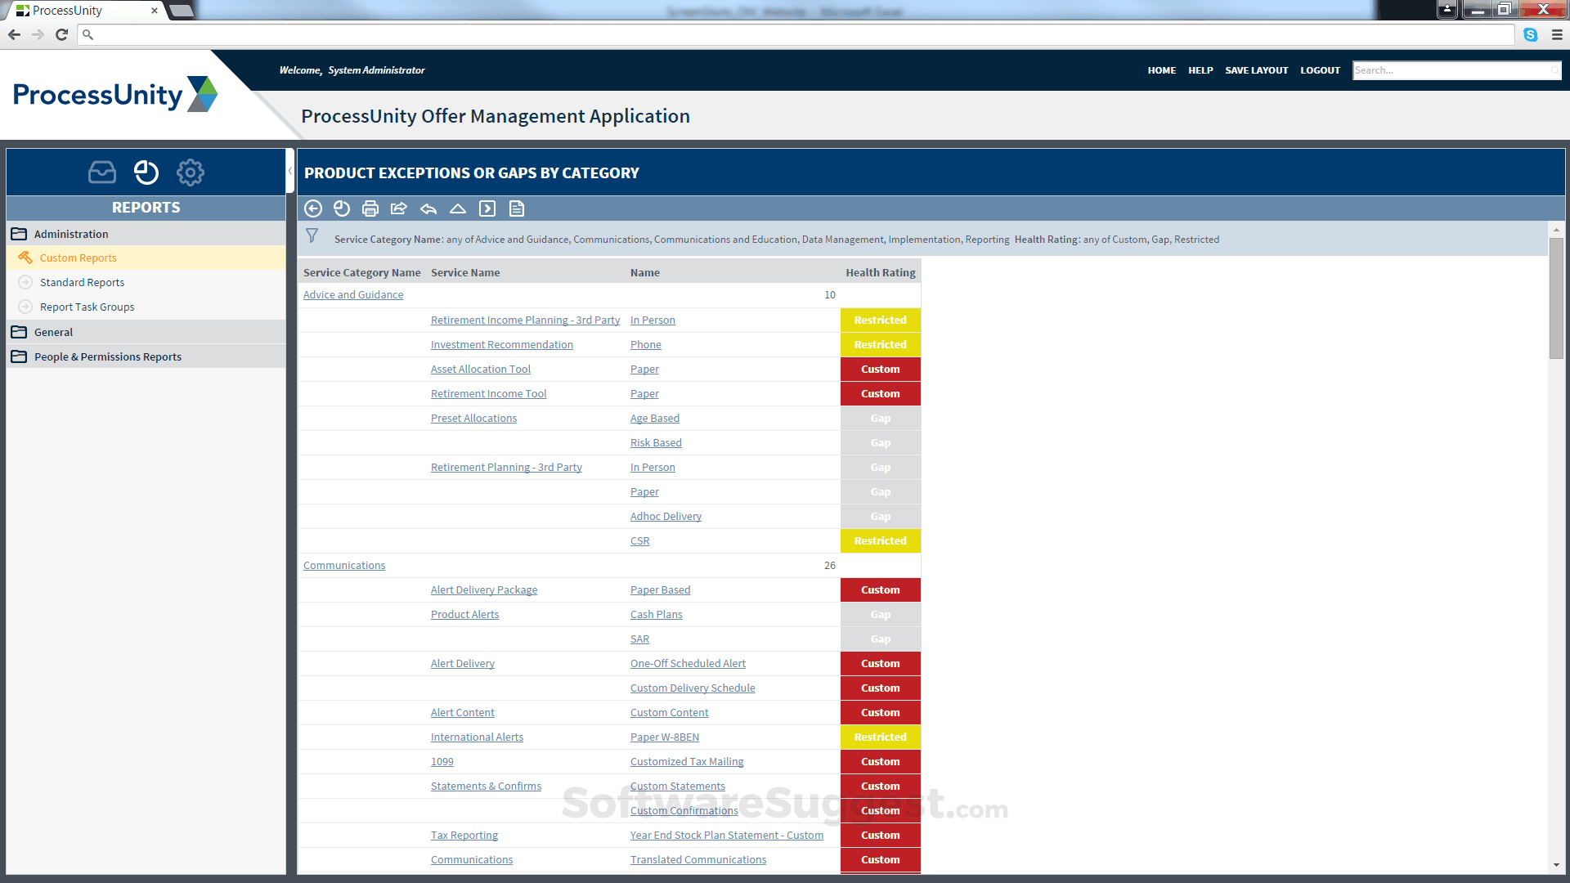Click the circled back arrow toolbar icon

(x=313, y=208)
